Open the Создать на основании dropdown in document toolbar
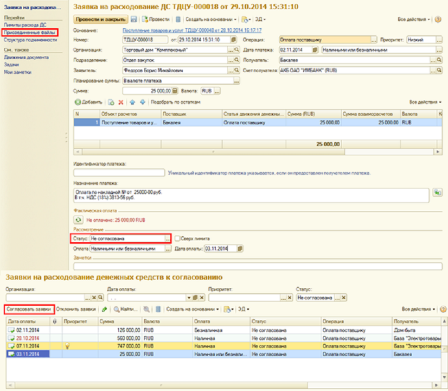The width and height of the screenshot is (448, 391). click(x=211, y=20)
